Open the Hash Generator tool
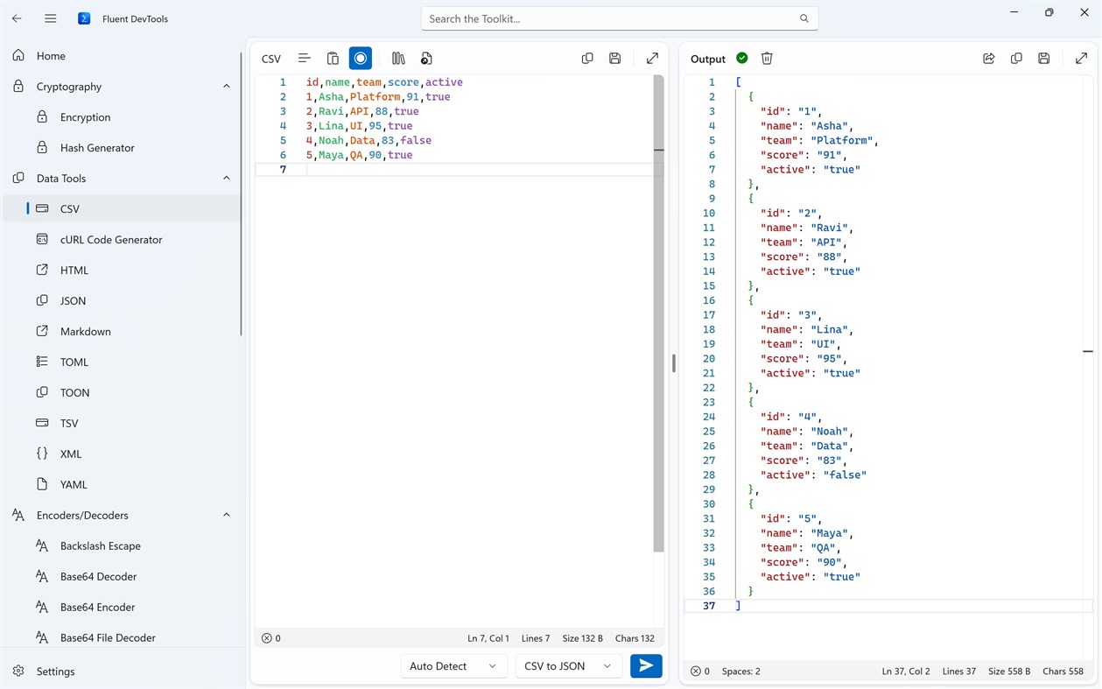 click(x=123, y=148)
